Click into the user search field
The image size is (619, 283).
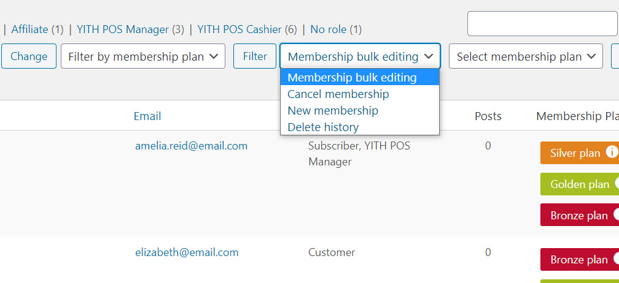tap(543, 24)
